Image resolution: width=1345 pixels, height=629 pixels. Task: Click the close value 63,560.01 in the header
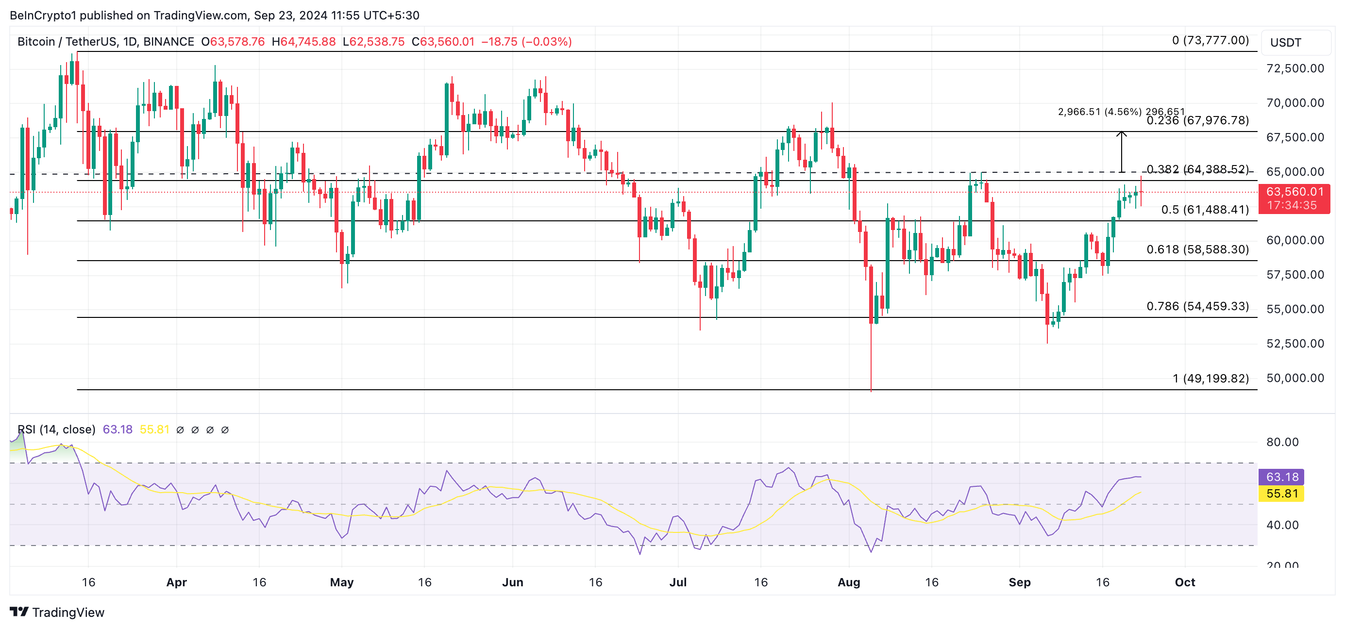447,42
